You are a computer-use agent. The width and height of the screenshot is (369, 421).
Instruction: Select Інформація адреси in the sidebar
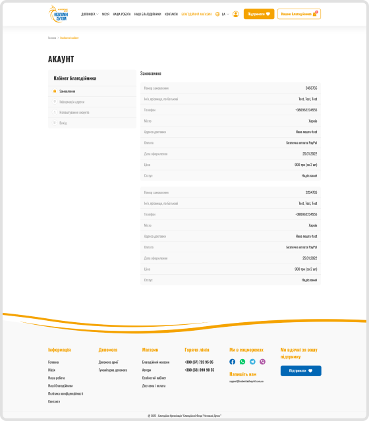point(92,101)
